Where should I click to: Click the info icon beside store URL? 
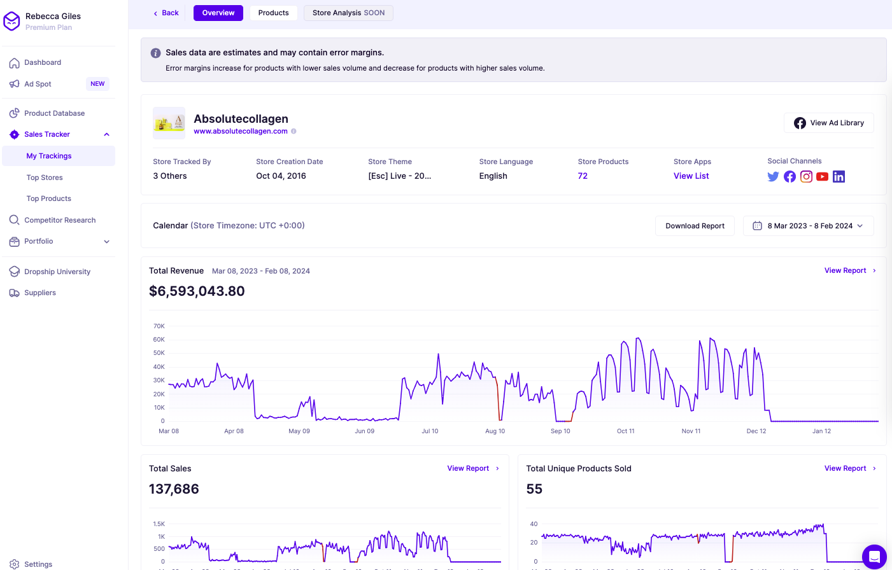pos(294,132)
